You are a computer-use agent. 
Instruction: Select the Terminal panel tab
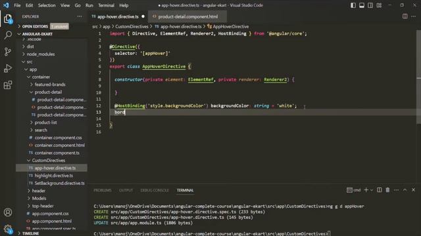pos(185,190)
